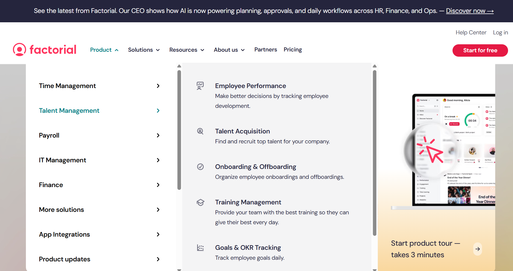Expand the Time Management category chevron
The width and height of the screenshot is (513, 271).
158,86
